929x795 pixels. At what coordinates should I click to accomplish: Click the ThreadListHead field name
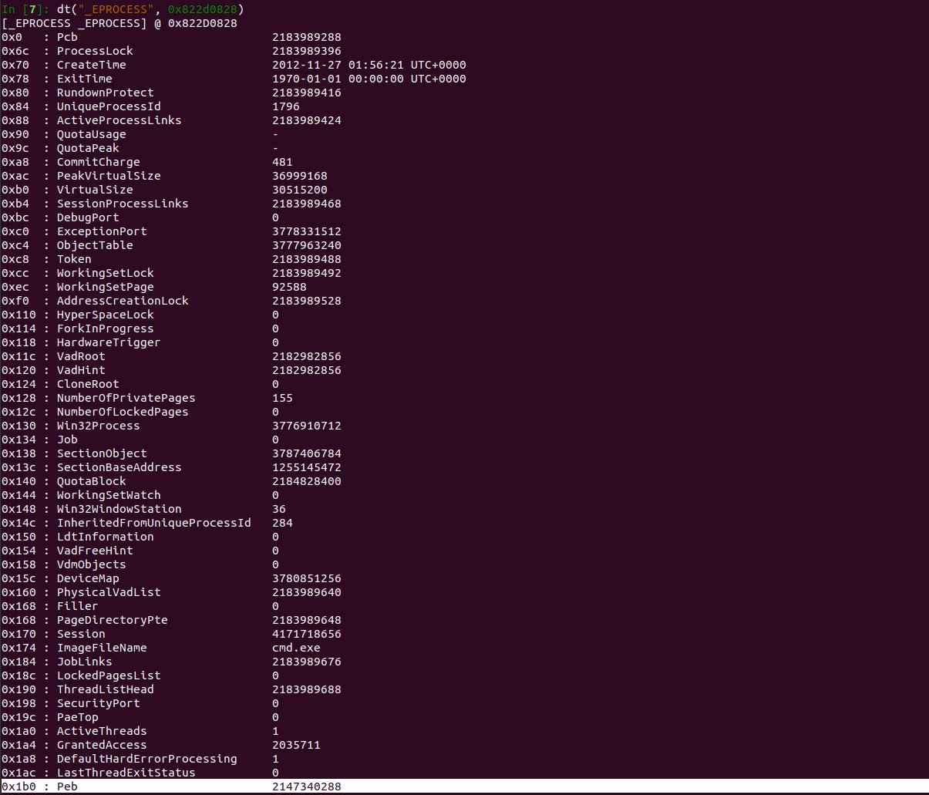point(105,689)
